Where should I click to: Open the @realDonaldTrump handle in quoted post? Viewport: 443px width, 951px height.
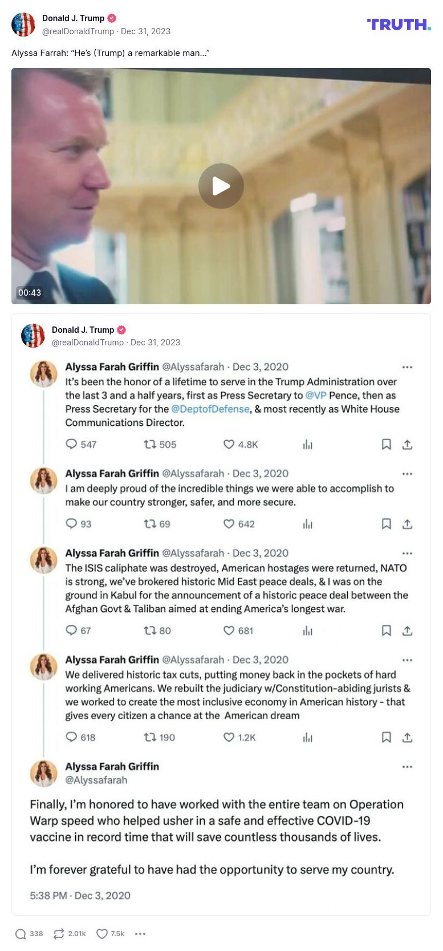pyautogui.click(x=87, y=342)
